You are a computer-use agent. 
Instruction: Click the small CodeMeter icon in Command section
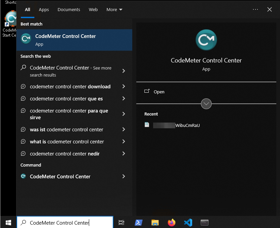click(x=23, y=176)
